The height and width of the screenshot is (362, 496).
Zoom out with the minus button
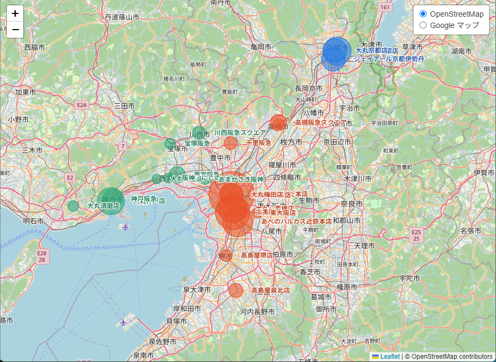click(x=15, y=30)
